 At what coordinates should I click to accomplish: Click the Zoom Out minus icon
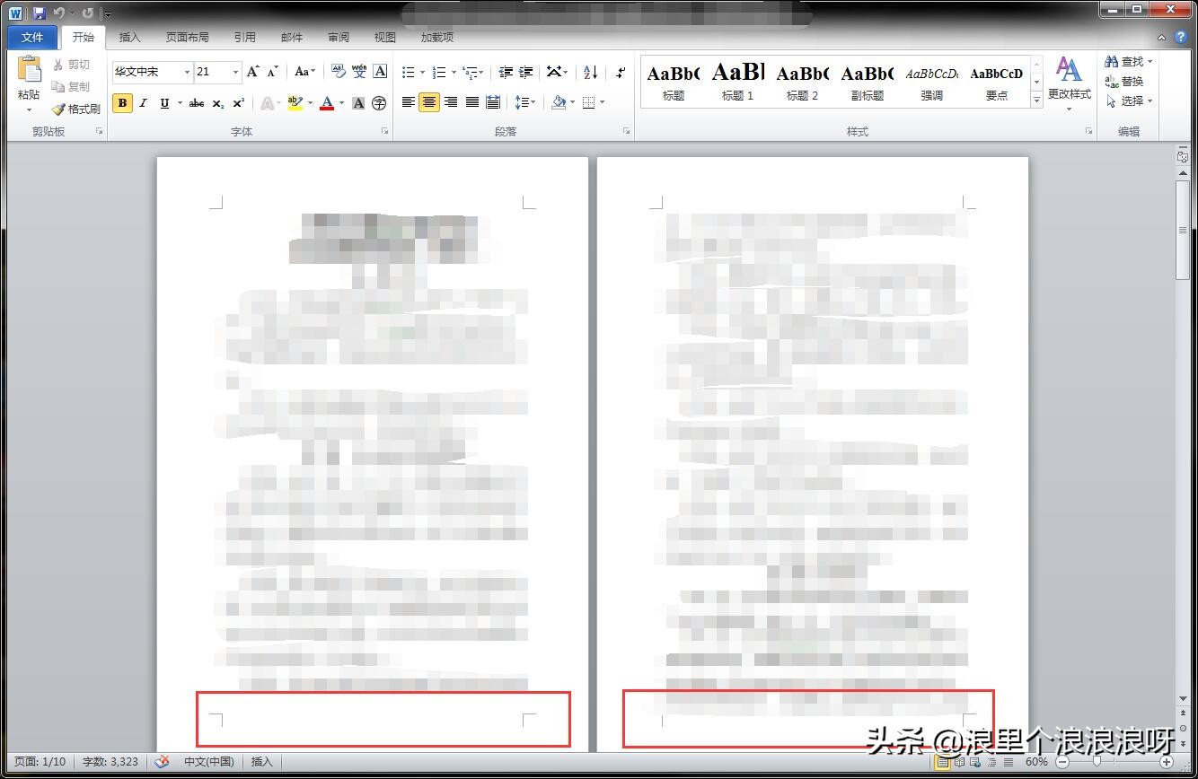(1062, 762)
